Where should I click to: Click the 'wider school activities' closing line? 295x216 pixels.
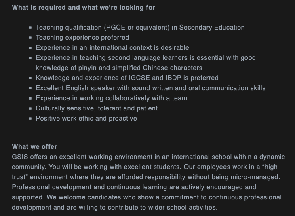(115, 208)
